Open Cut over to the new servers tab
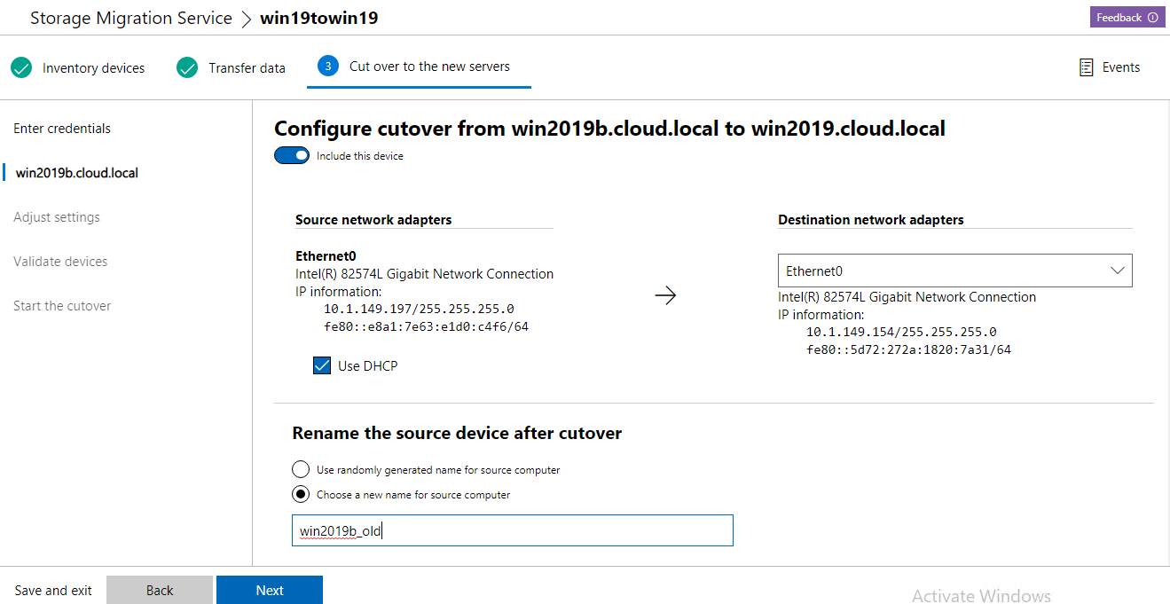Viewport: 1170px width, 604px height. (x=429, y=67)
